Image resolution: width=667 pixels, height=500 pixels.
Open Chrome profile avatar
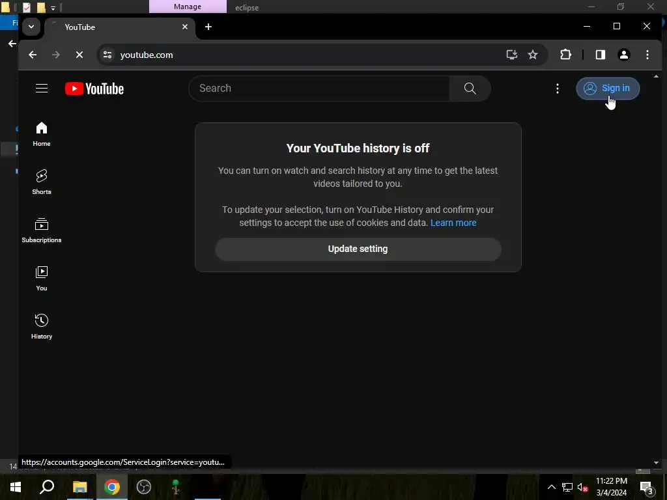pyautogui.click(x=623, y=55)
